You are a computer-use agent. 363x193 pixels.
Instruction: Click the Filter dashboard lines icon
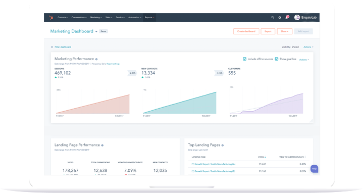click(52, 47)
